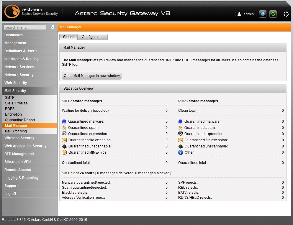Expand Definitions & Users menu

click(x=30, y=51)
